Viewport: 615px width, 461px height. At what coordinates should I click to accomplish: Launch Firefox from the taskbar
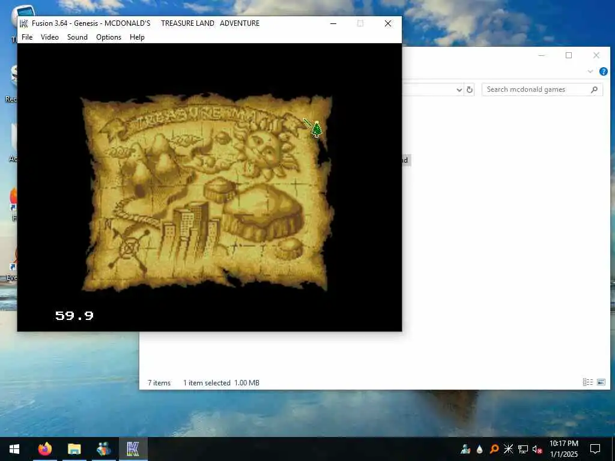(x=45, y=449)
